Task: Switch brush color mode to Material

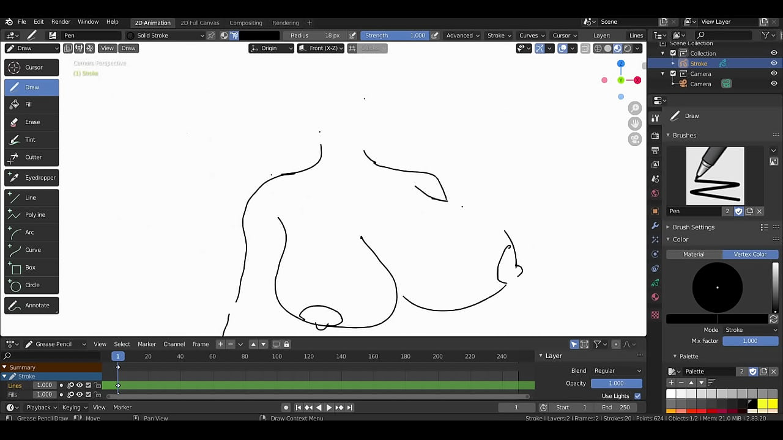Action: [694, 254]
